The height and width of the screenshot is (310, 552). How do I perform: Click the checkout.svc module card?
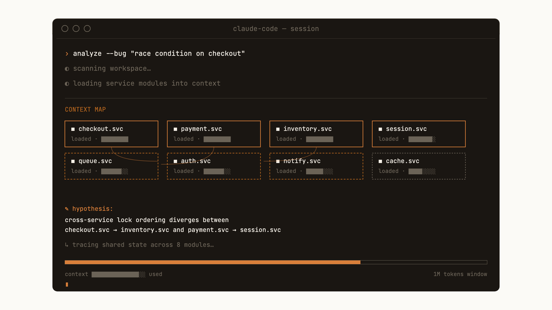111,134
